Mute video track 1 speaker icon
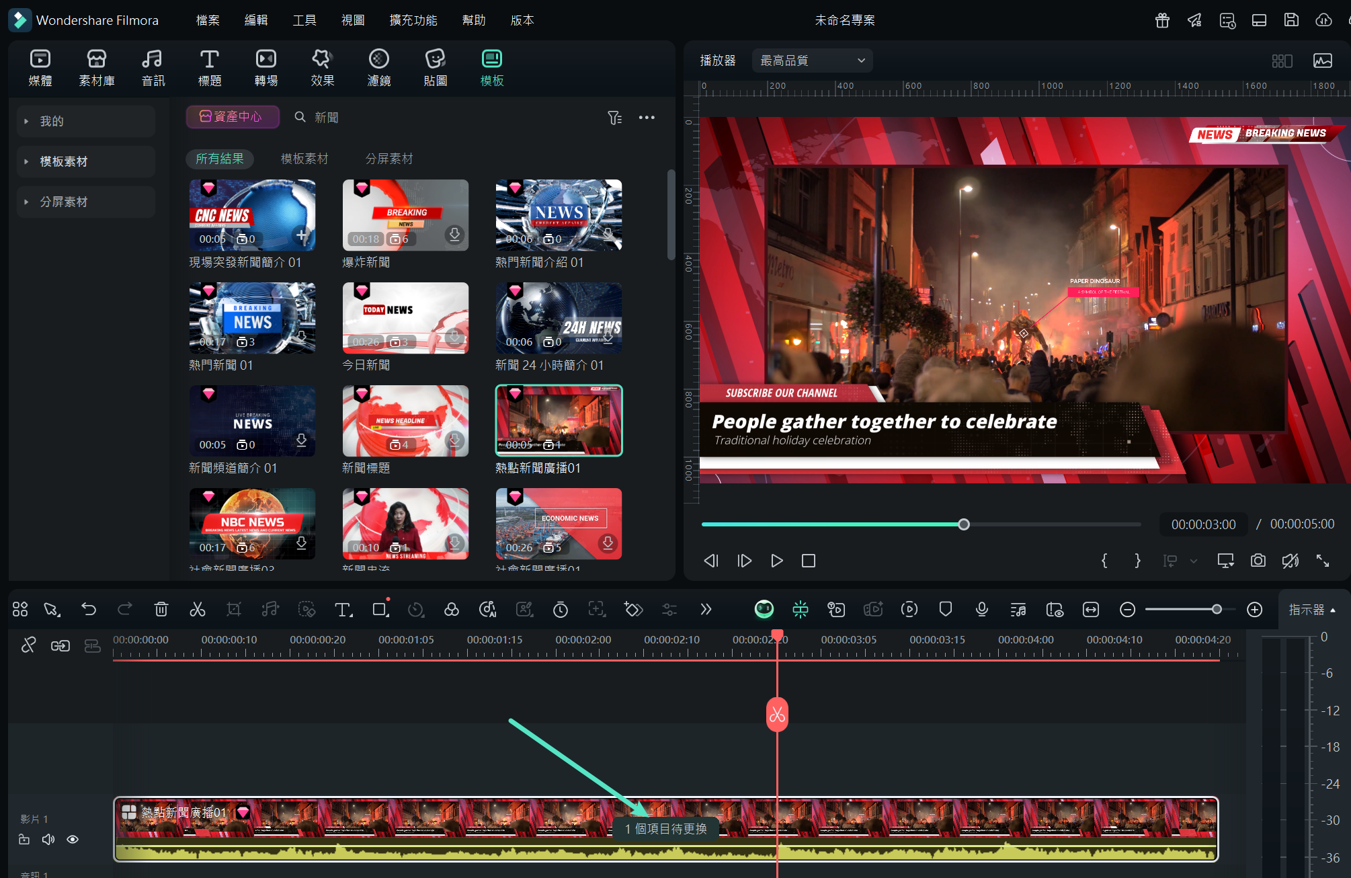 (x=48, y=839)
